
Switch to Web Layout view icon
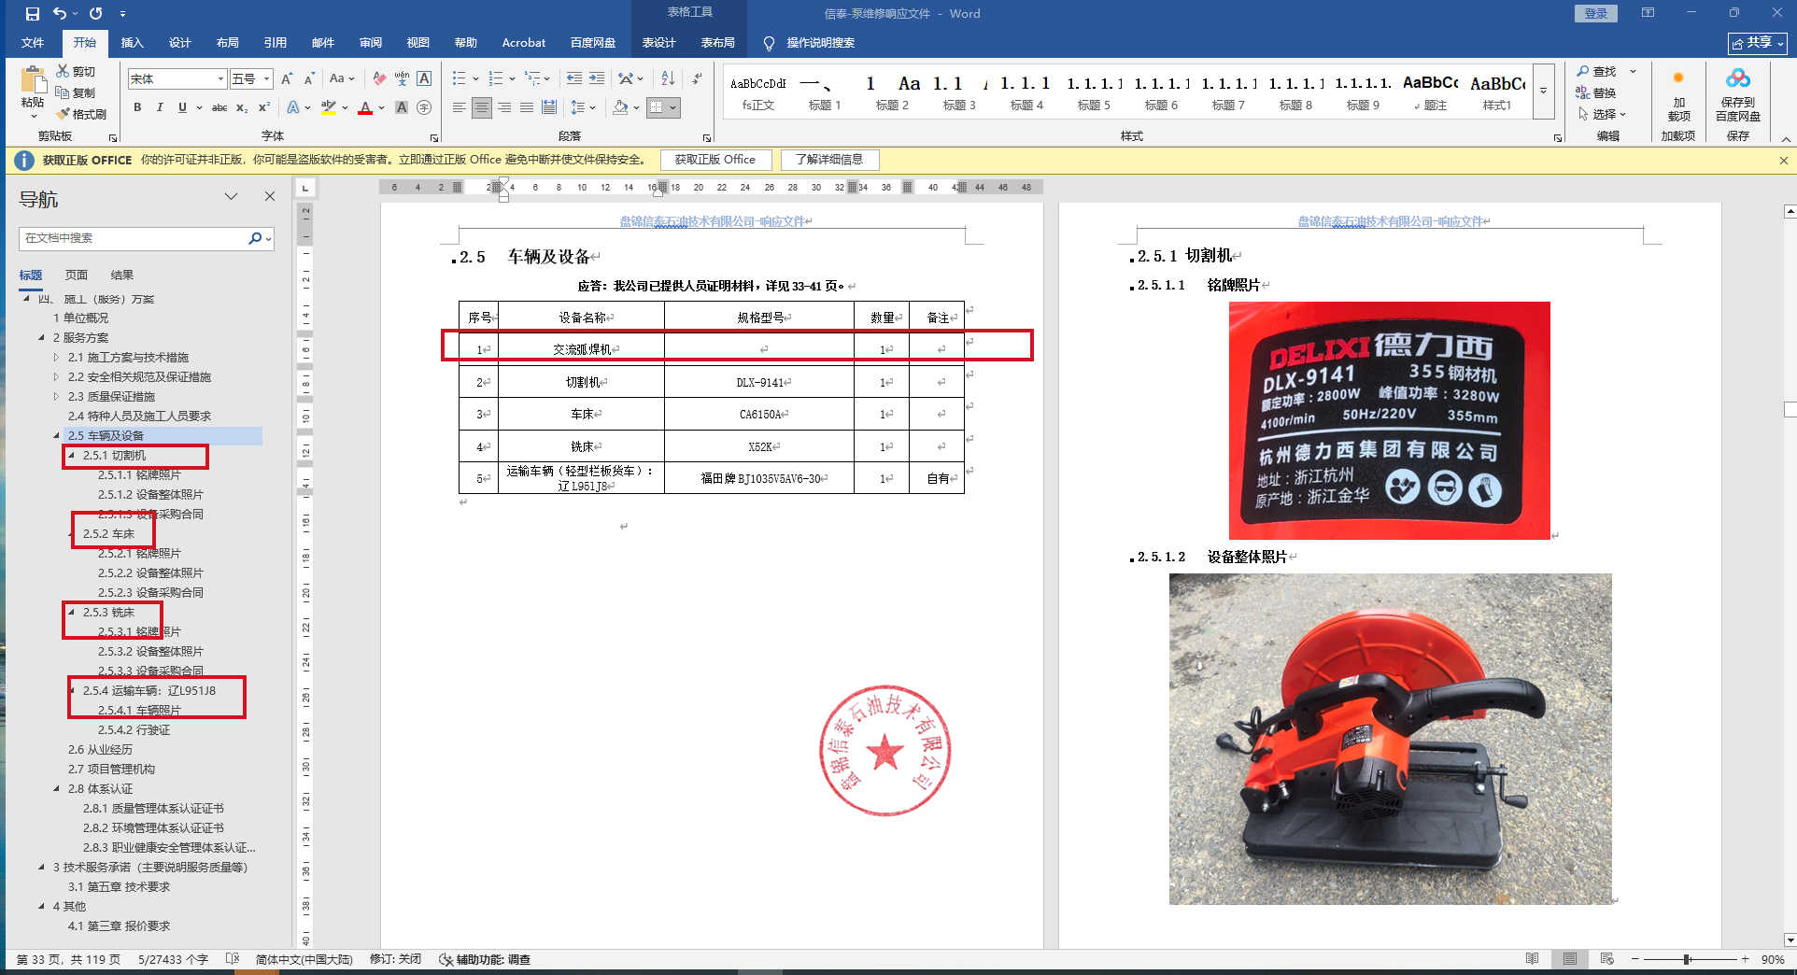point(1607,959)
